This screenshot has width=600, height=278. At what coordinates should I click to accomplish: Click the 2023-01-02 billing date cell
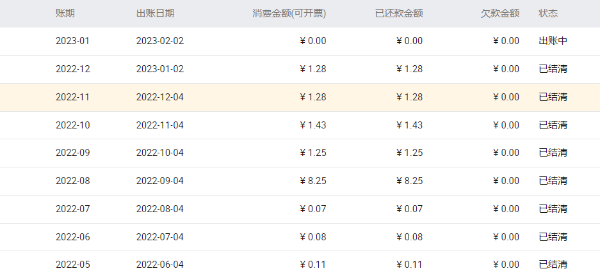tap(160, 69)
